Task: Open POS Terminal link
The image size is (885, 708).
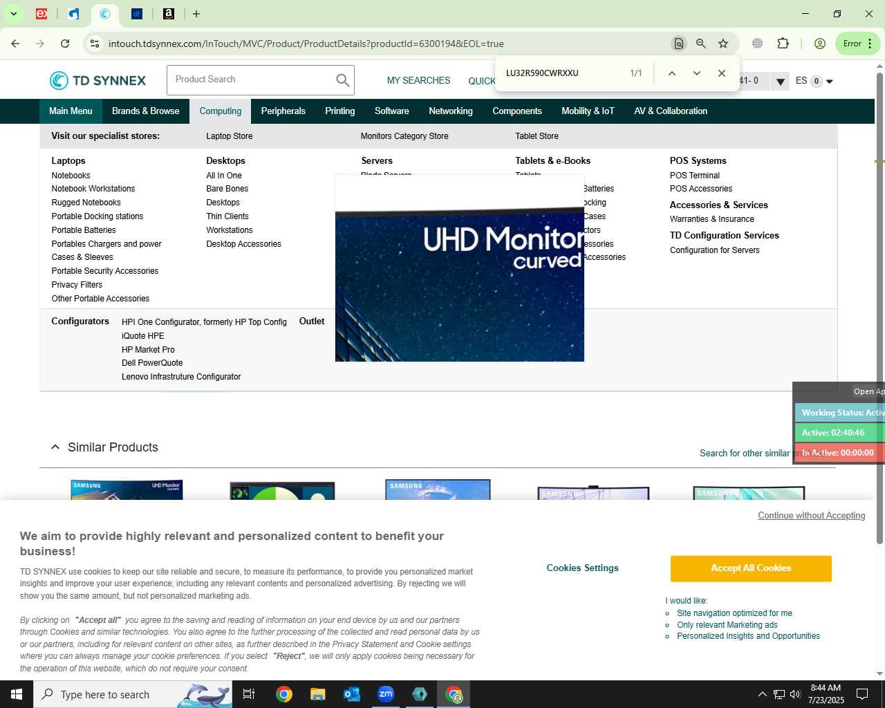Action: pyautogui.click(x=694, y=176)
